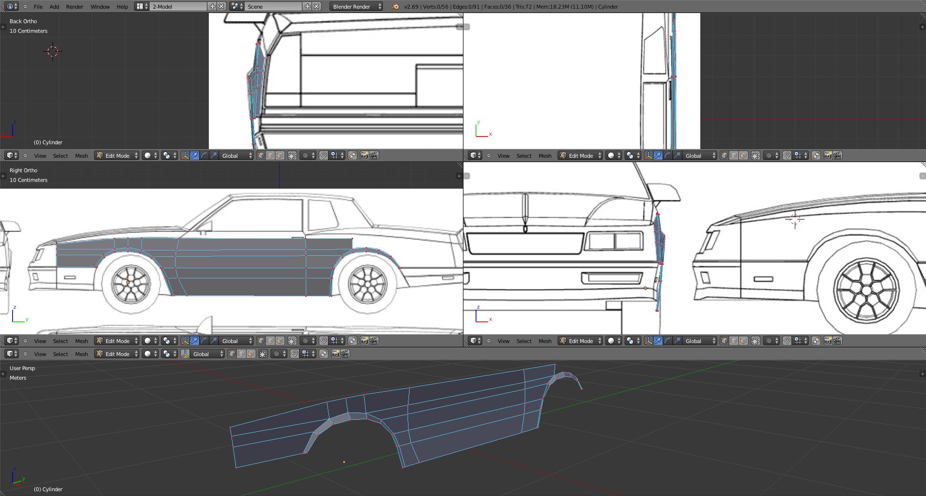Browse screen layouts via the layout icon
Image resolution: width=926 pixels, height=496 pixels.
(141, 6)
